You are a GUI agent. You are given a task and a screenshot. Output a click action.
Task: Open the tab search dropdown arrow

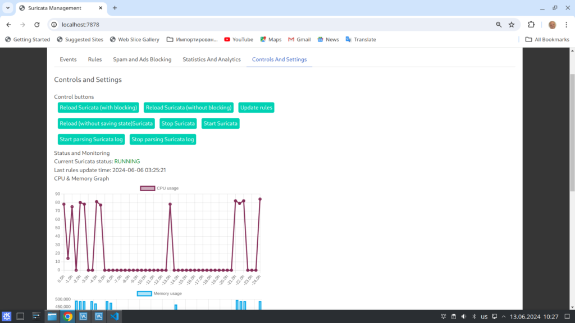pos(8,8)
